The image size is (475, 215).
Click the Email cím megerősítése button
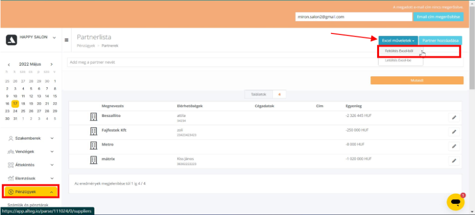point(439,17)
